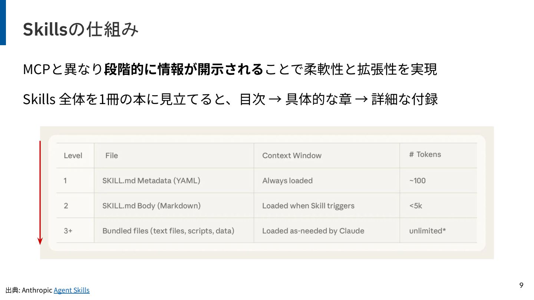The height and width of the screenshot is (300, 534).
Task: Click the red downward arrow beside table
Action: pyautogui.click(x=40, y=193)
